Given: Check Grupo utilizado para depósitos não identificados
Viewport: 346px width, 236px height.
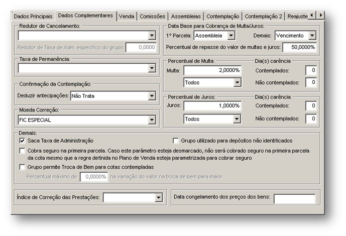Looking at the screenshot, I should [x=176, y=141].
